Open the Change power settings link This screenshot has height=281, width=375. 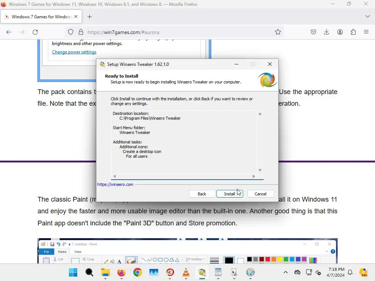click(74, 52)
